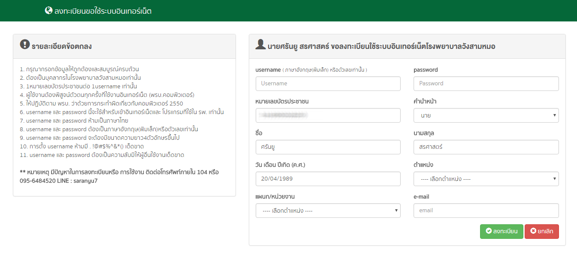Select the birth date field showing 20/04/1989

[328, 179]
